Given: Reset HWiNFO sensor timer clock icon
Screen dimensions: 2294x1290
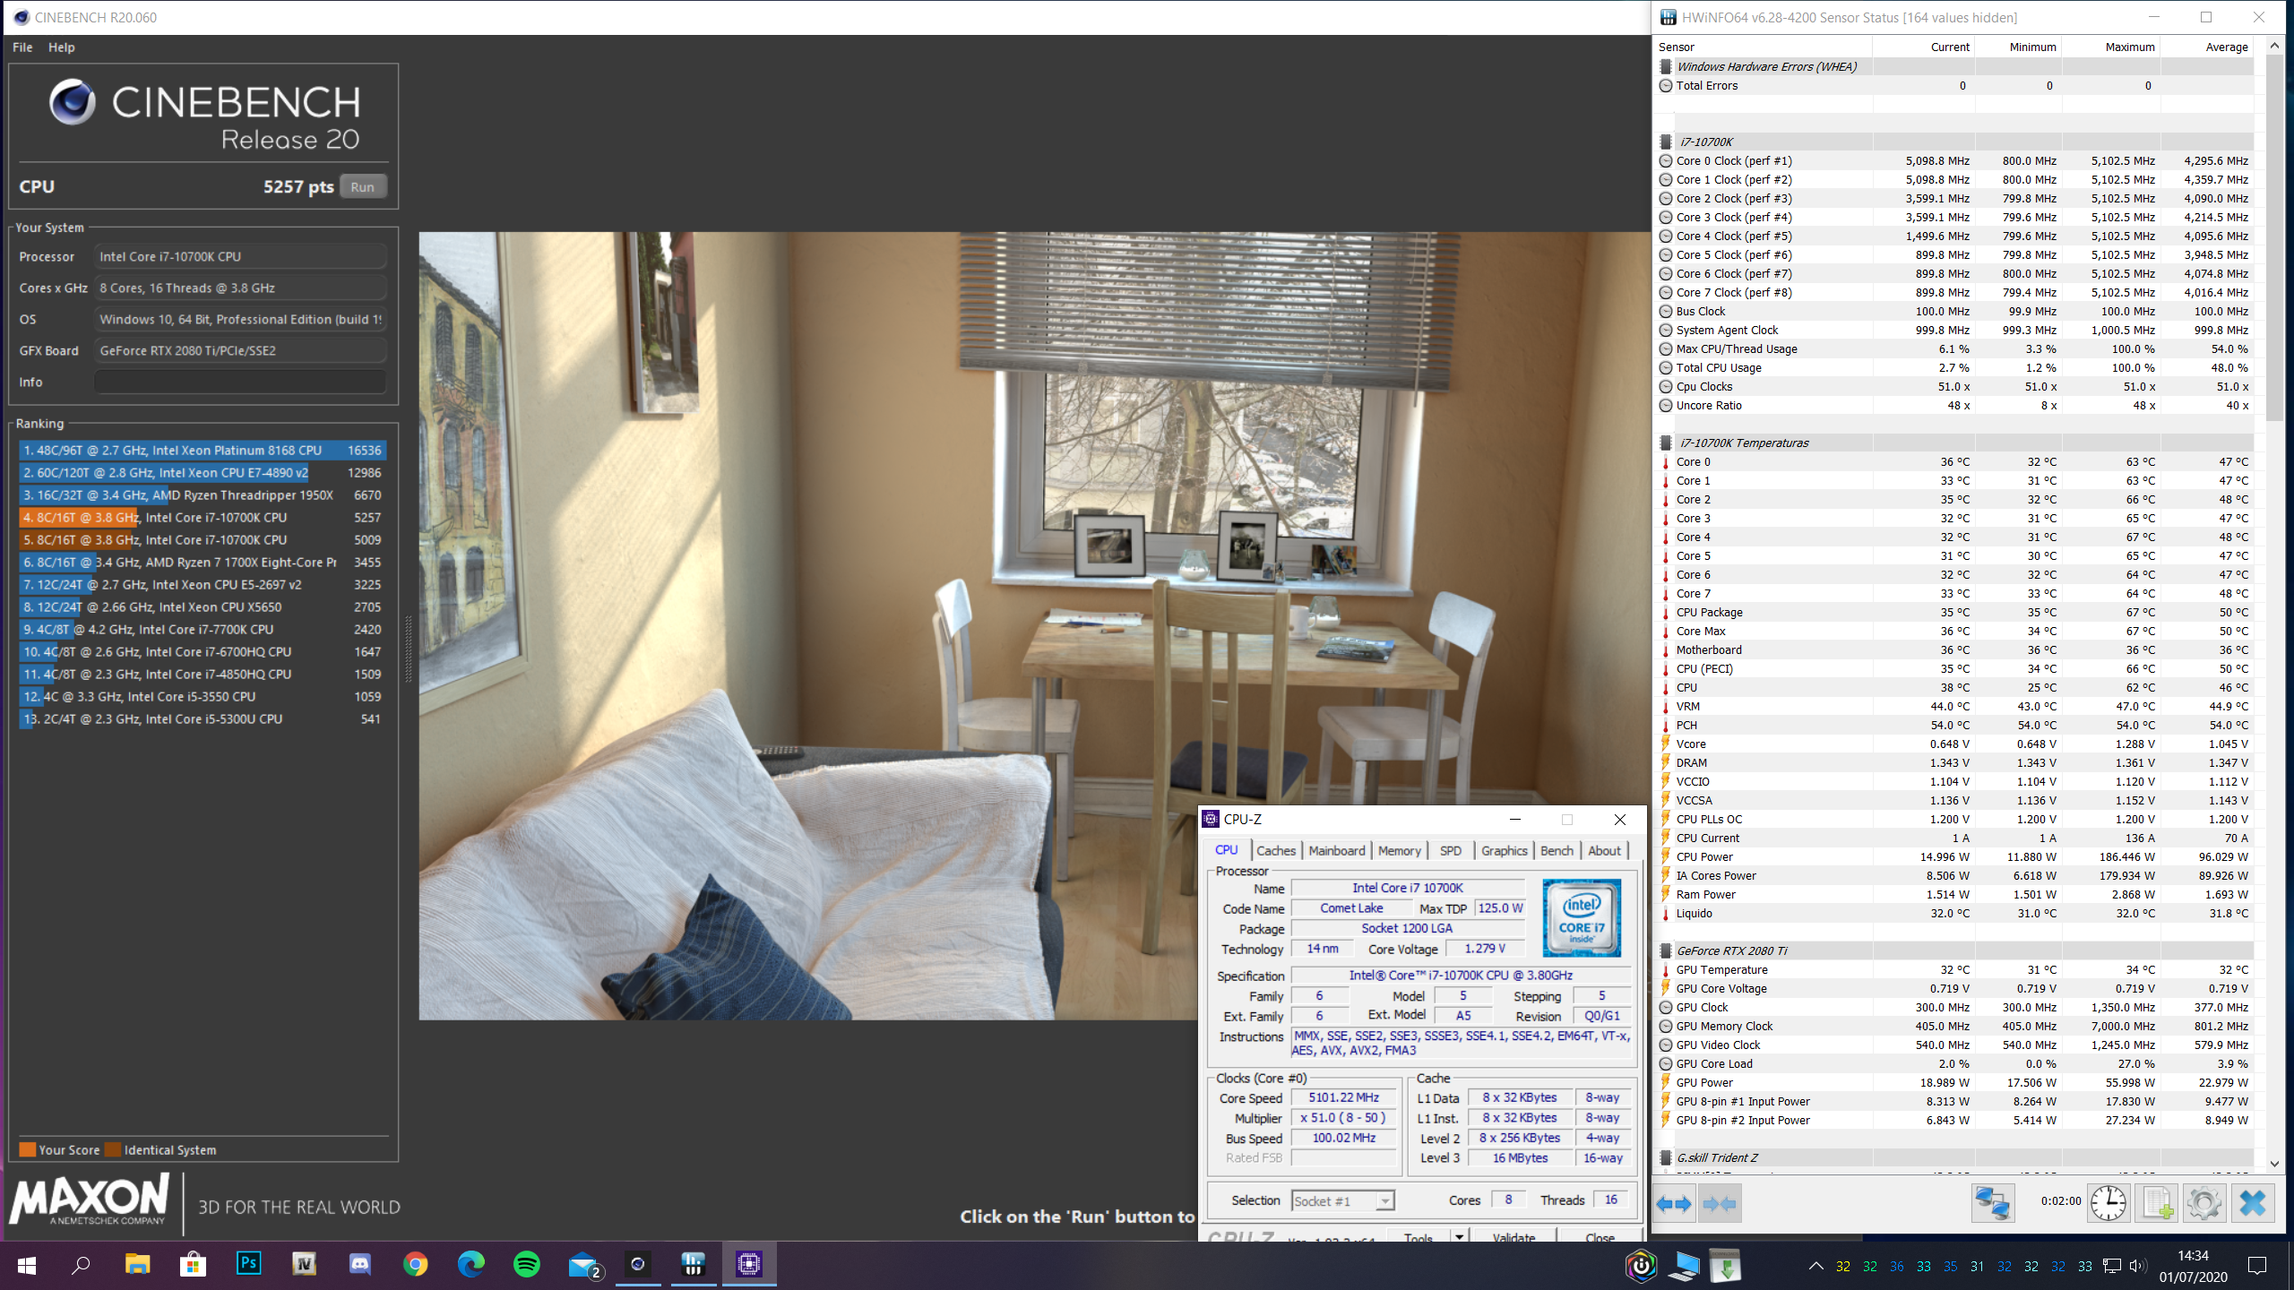Looking at the screenshot, I should point(2108,1203).
